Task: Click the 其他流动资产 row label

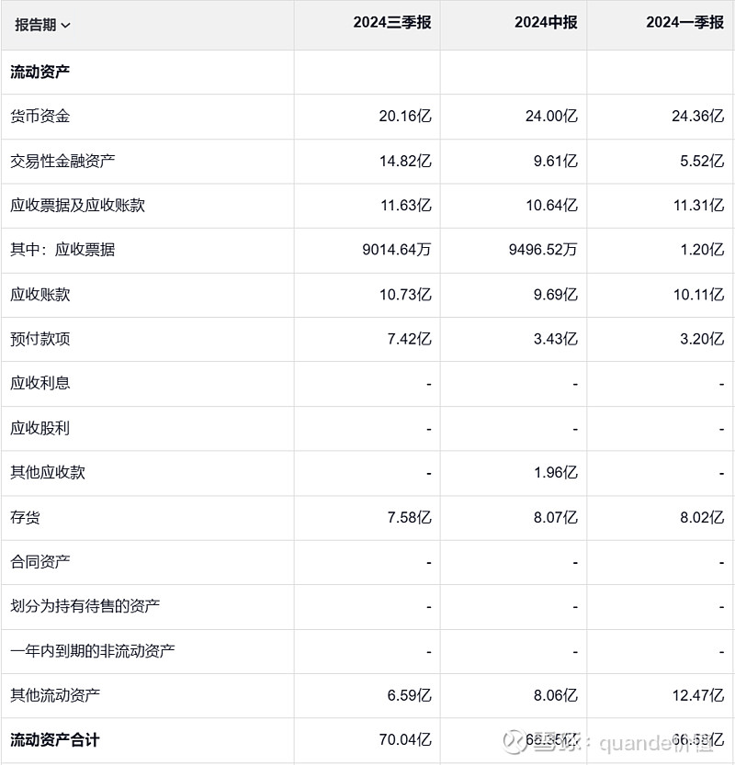Action: (55, 695)
